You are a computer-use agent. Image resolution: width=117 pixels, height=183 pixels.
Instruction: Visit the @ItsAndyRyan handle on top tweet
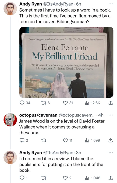pos(58,4)
